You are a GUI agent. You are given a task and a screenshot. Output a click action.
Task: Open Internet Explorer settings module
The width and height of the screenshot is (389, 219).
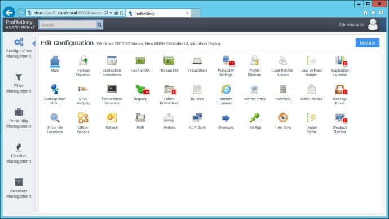point(226,94)
